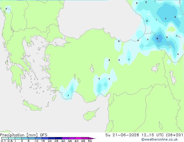Select the 2–5 mm legend swatch
The height and width of the screenshot is (142, 184).
pyautogui.click(x=25, y=138)
